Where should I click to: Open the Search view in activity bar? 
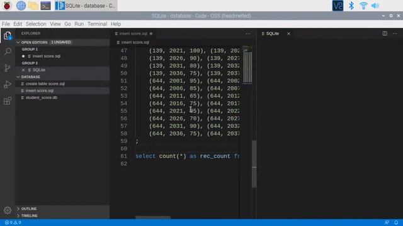8,51
